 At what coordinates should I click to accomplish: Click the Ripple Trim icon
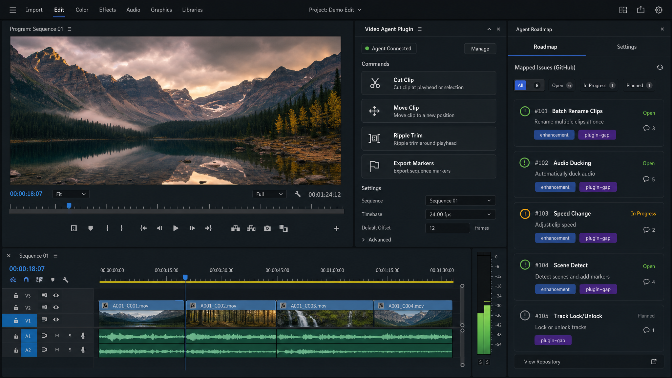click(374, 138)
